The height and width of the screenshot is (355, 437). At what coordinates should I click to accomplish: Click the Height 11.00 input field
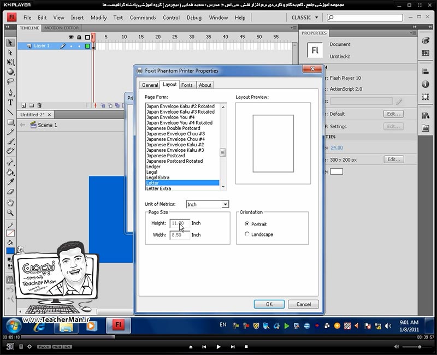click(180, 223)
